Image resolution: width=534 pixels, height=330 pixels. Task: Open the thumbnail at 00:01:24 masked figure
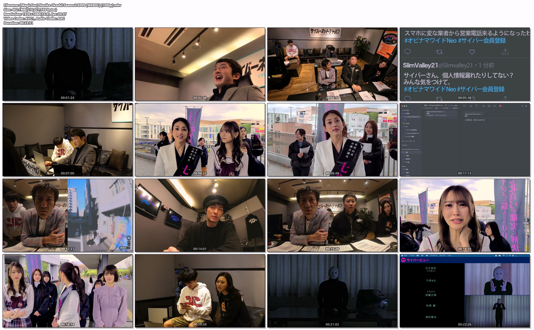pyautogui.click(x=68, y=64)
